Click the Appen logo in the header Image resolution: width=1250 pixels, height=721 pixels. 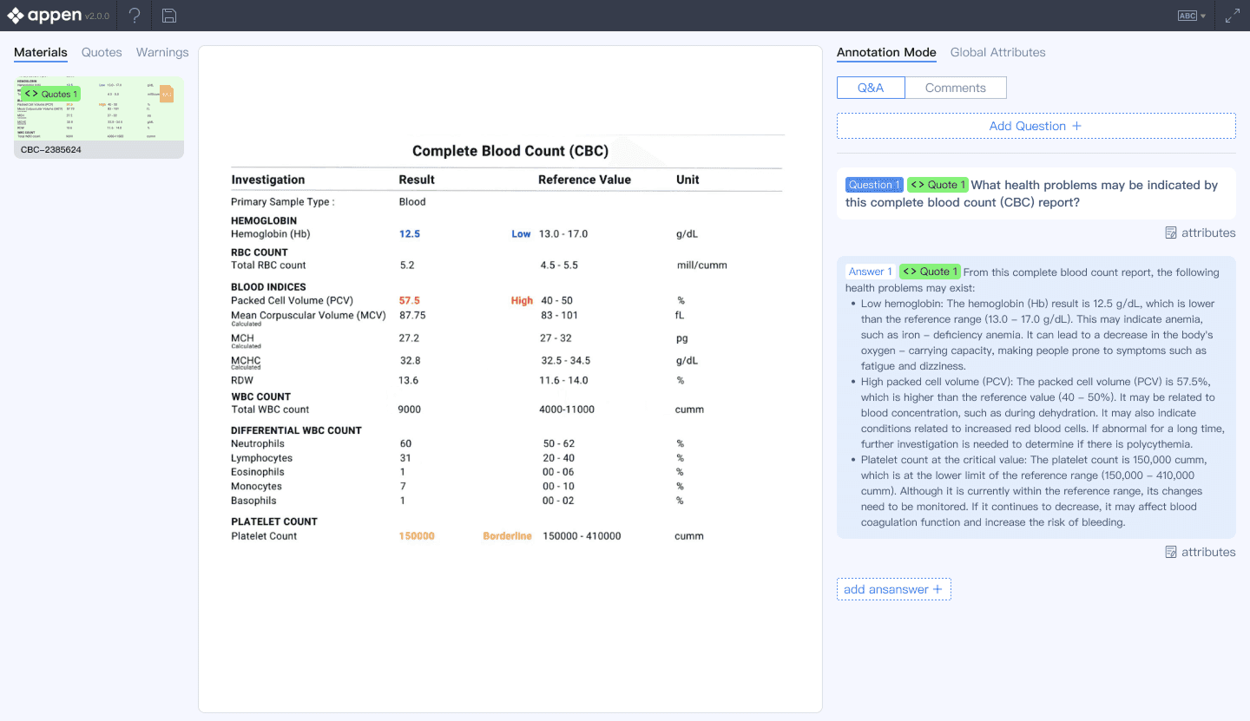[x=45, y=16]
